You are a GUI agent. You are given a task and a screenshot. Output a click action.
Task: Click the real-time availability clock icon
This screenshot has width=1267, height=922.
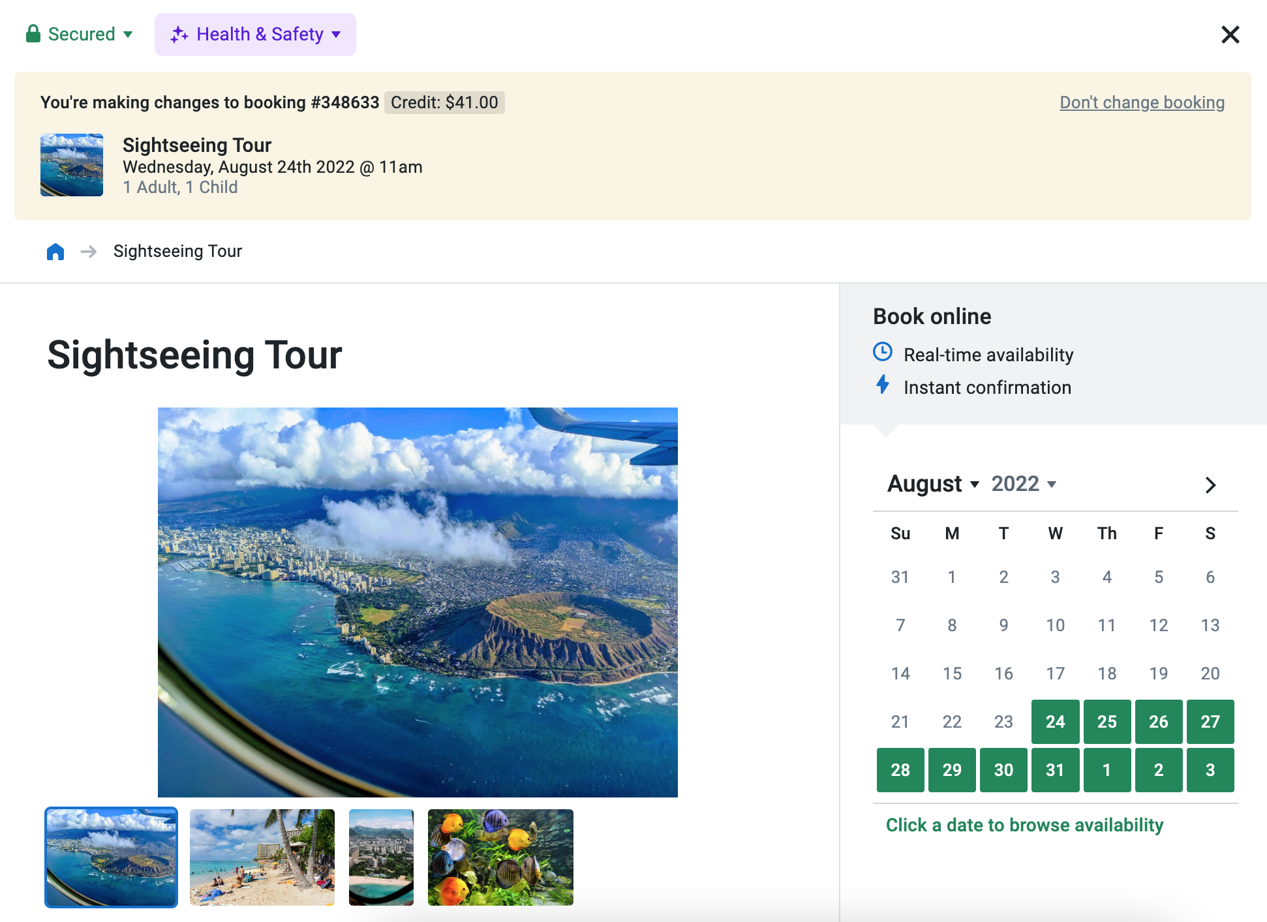[882, 352]
